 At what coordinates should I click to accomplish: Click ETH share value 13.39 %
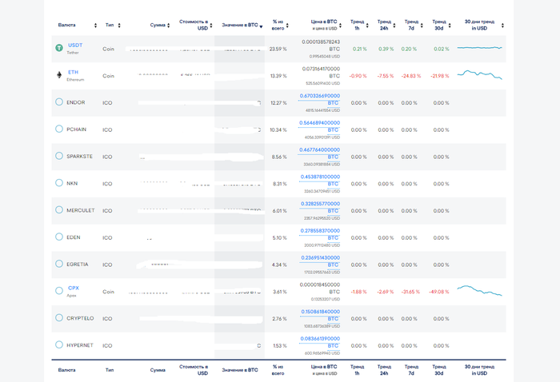pos(278,76)
